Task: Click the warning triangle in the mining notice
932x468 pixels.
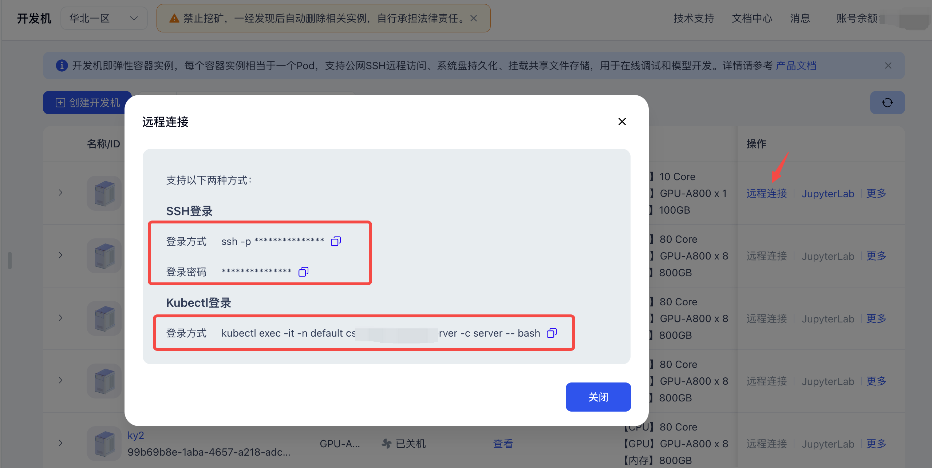Action: point(175,18)
